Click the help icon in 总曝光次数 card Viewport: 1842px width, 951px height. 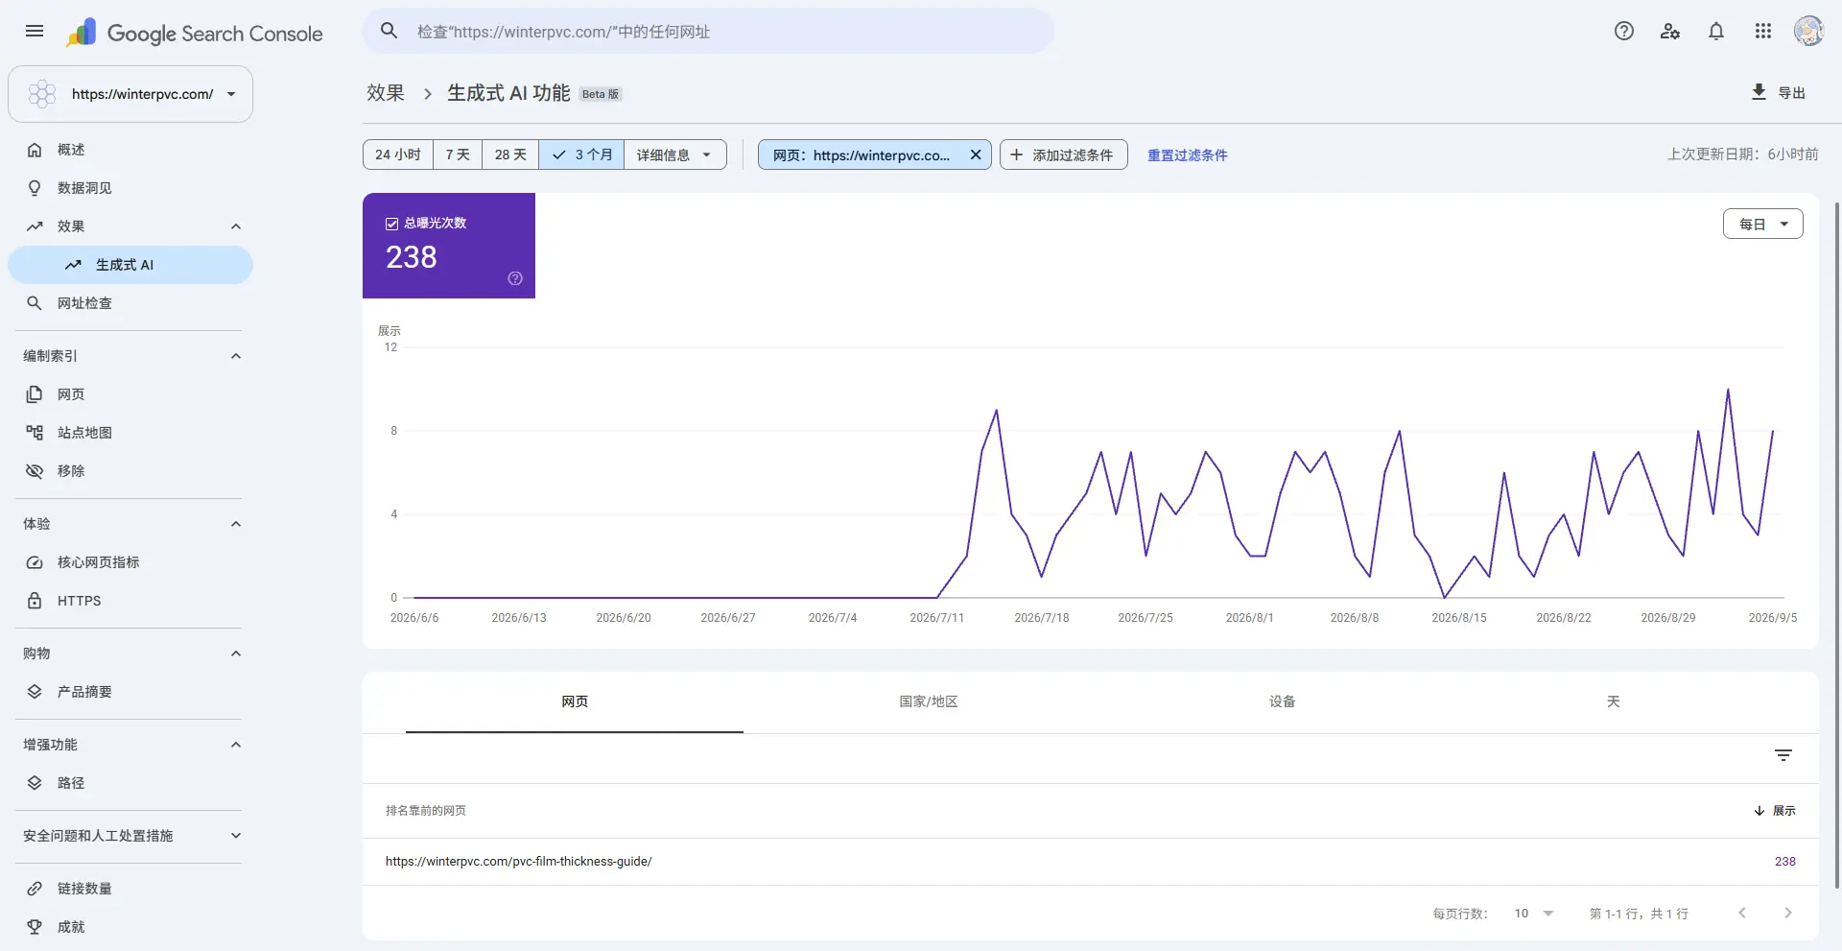click(515, 278)
